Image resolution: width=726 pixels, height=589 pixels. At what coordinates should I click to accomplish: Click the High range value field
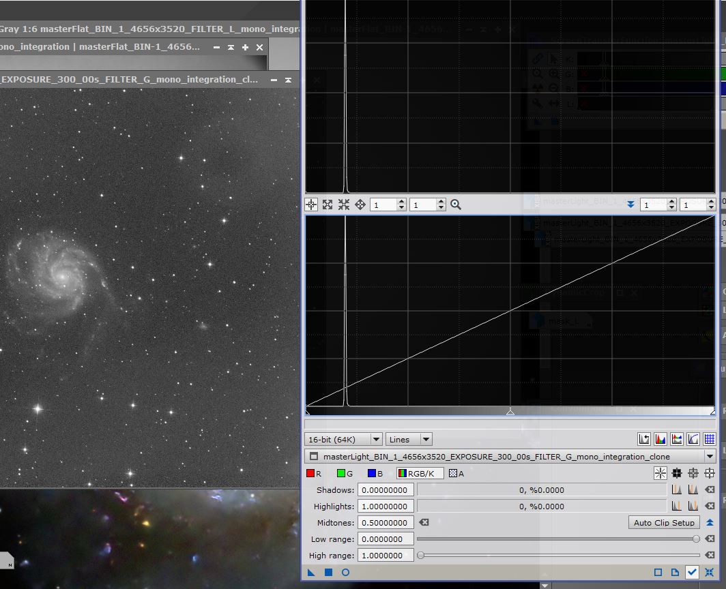(386, 555)
